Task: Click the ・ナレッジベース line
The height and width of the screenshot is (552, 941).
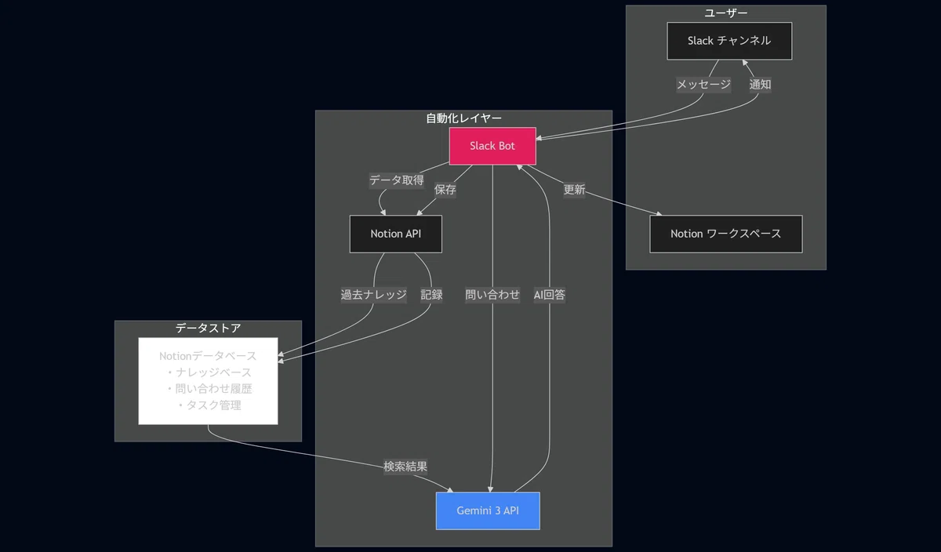Action: click(209, 372)
